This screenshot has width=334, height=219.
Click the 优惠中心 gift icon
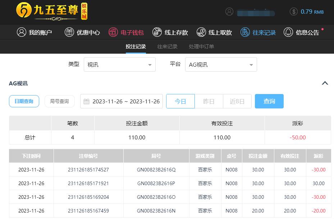pos(69,32)
